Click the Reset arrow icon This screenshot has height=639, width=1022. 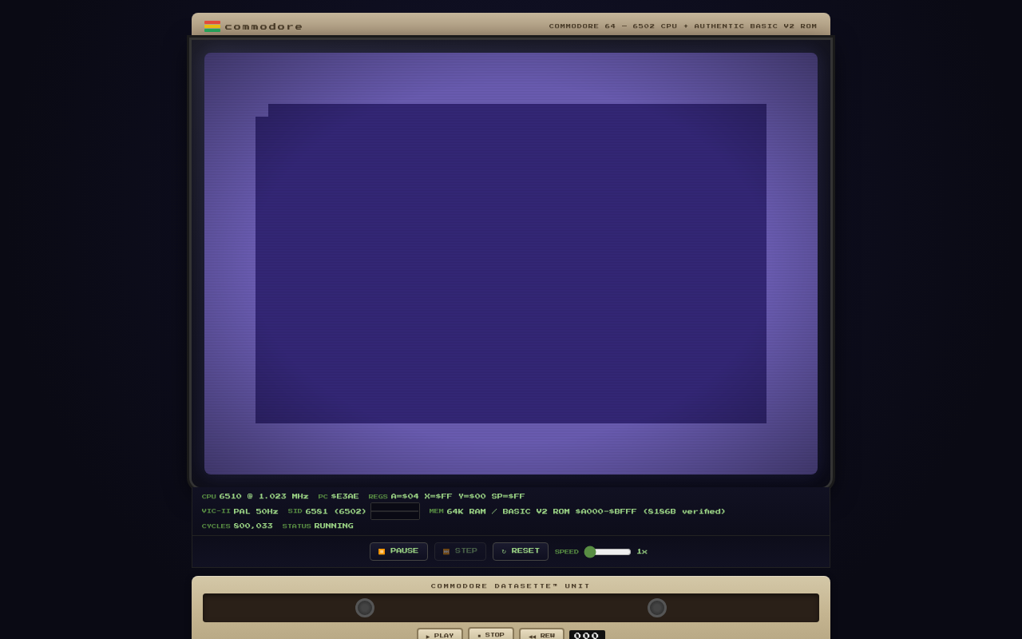point(504,551)
